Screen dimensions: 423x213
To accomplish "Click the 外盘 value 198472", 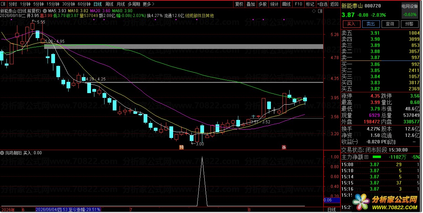I will [x=371, y=122].
